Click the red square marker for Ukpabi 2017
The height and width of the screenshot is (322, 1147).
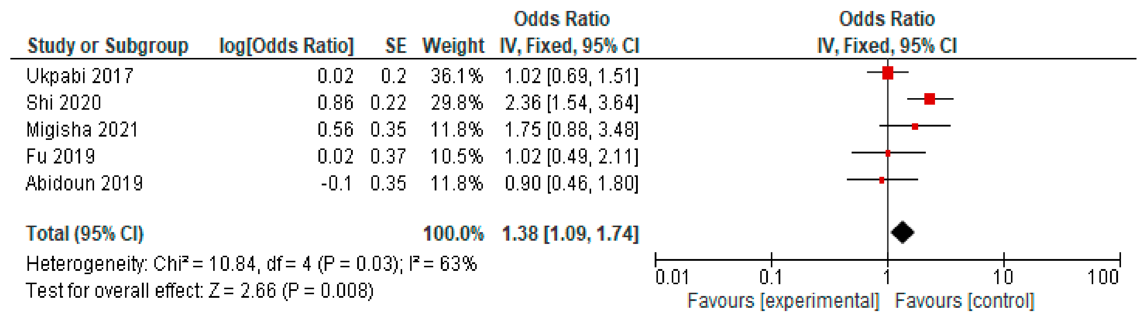tap(887, 73)
